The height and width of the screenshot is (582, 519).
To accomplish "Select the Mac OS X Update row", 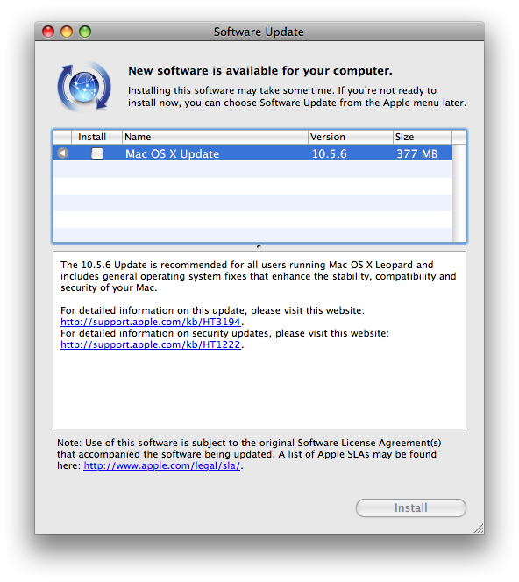I will 252,153.
